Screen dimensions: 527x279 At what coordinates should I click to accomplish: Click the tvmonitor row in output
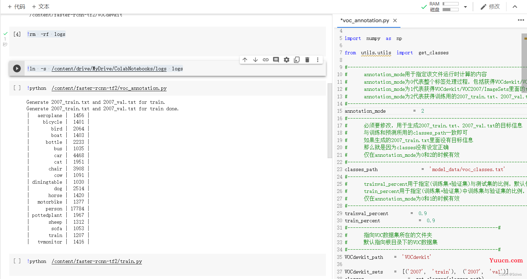58,242
